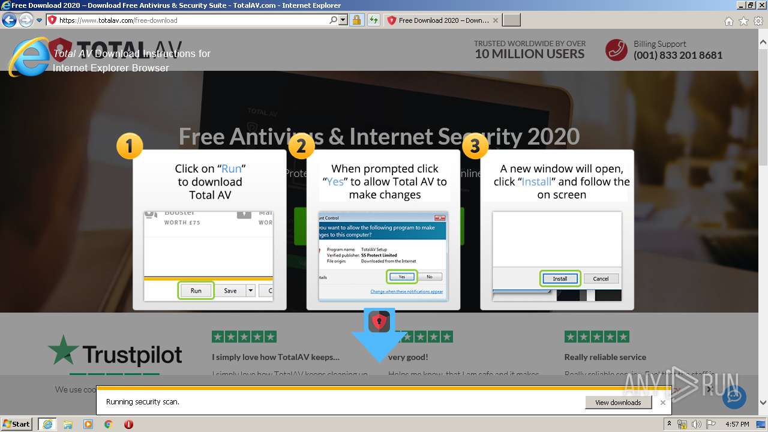Image resolution: width=768 pixels, height=432 pixels.
Task: Open the Windows Start menu
Action: 17,424
